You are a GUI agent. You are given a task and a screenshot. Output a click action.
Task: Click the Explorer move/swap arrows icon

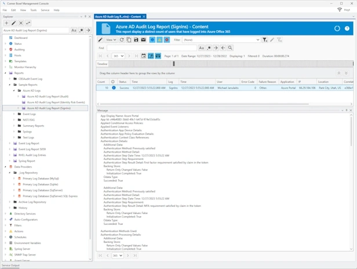(28, 23)
